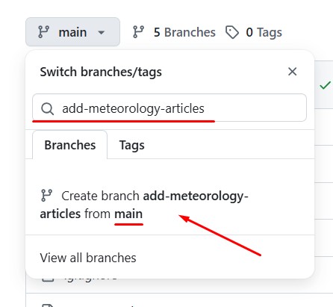This screenshot has width=333, height=307.
Task: Switch to the Tags tab
Action: tap(131, 145)
